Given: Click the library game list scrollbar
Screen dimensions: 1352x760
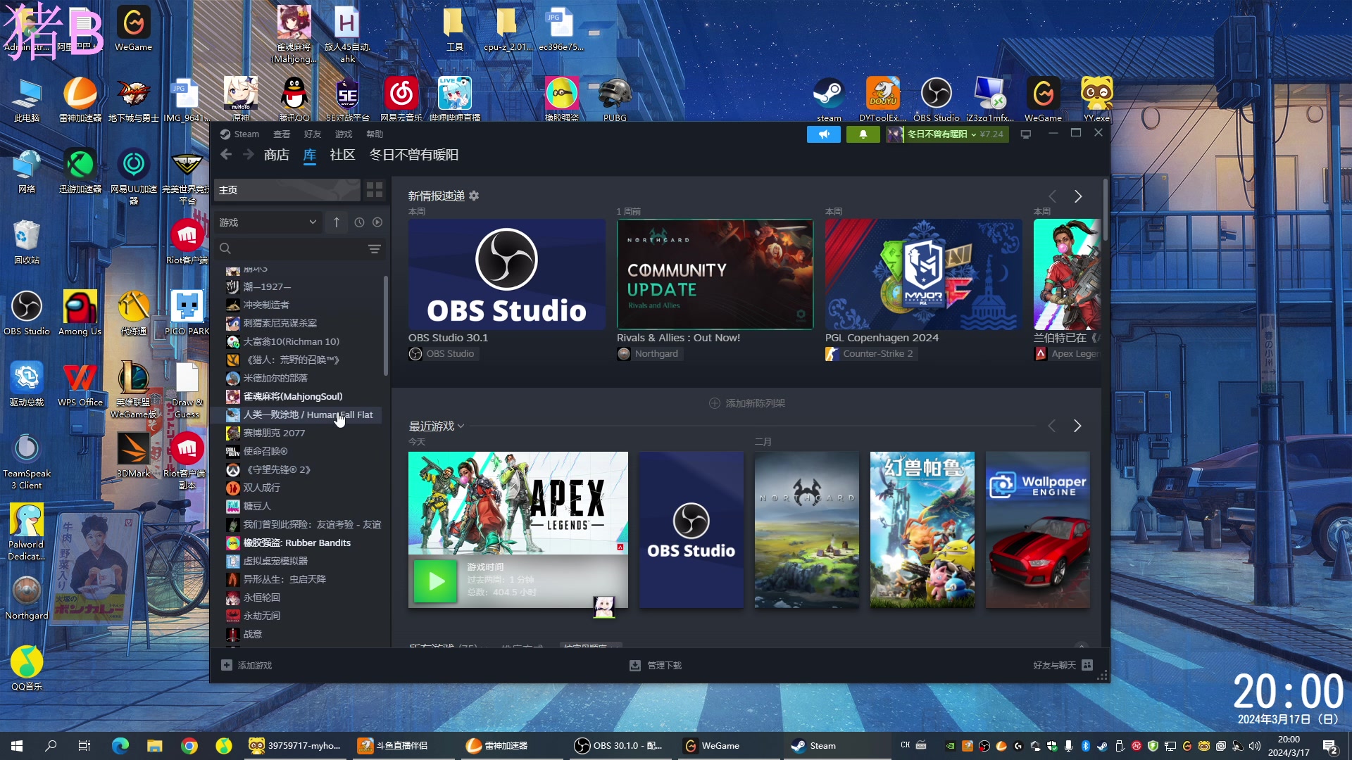Looking at the screenshot, I should pos(386,325).
